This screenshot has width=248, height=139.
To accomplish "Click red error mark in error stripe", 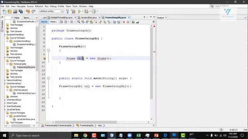I will tap(154, 52).
